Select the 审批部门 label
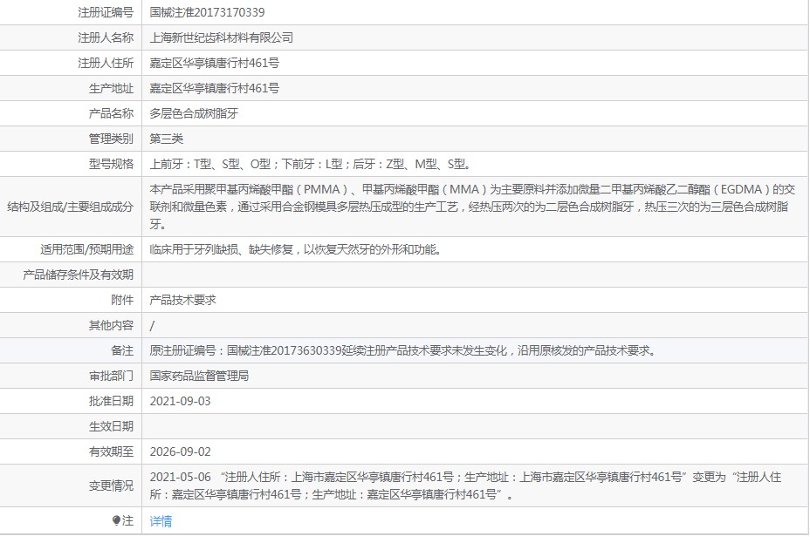Screen dimensions: 810x543 (111, 376)
